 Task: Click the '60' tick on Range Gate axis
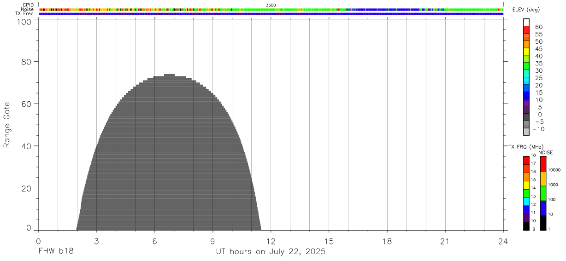click(26, 104)
